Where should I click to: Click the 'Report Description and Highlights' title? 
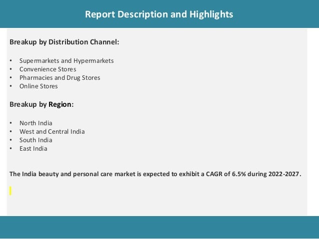coord(159,14)
